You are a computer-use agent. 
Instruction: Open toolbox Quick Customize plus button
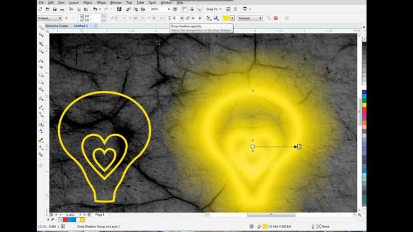(x=41, y=165)
